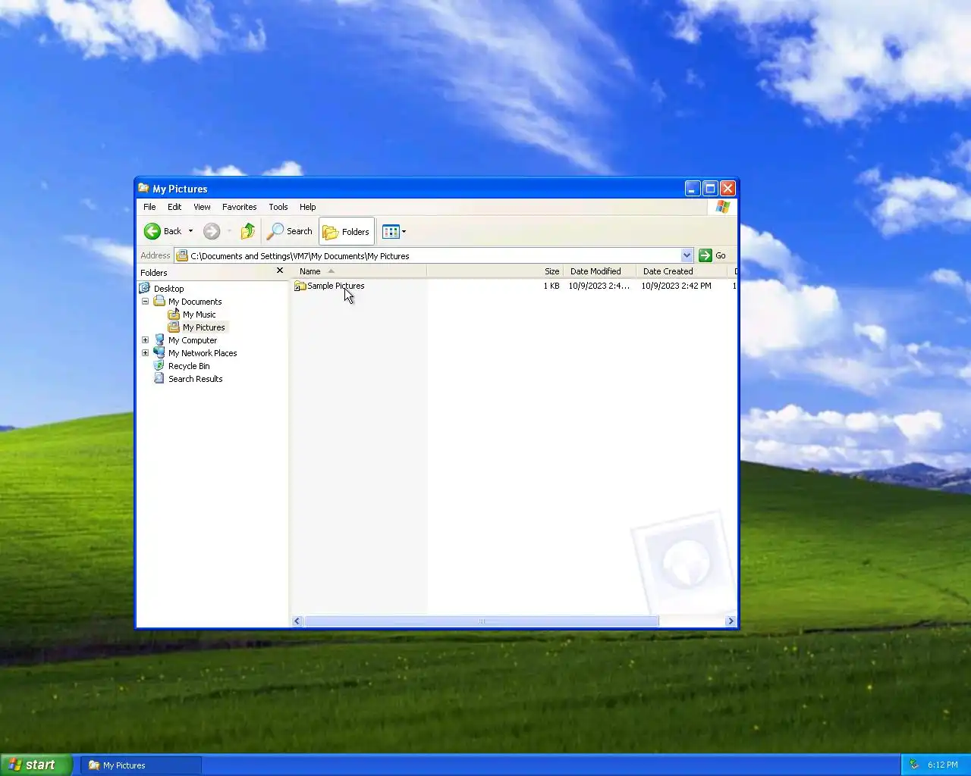The height and width of the screenshot is (776, 971).
Task: Open the Search pane
Action: (x=290, y=231)
